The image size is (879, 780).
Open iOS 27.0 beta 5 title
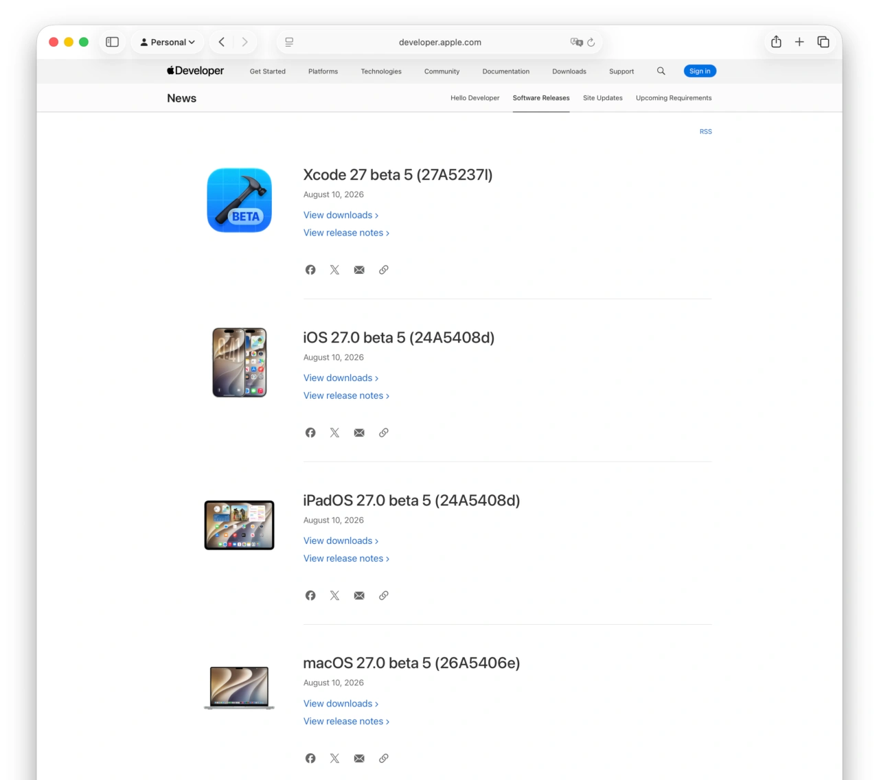click(399, 338)
